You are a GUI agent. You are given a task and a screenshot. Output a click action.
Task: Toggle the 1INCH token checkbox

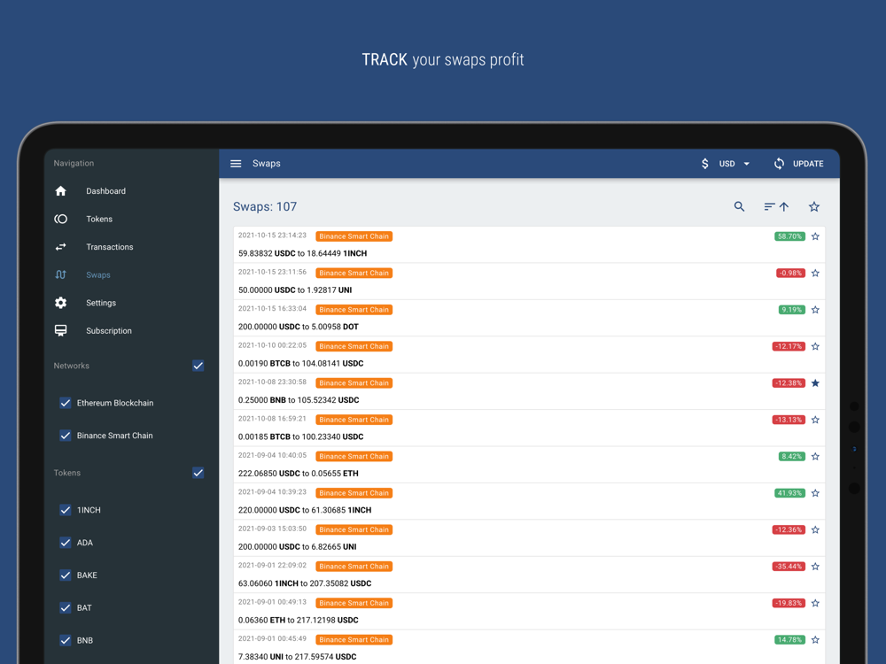click(x=66, y=511)
